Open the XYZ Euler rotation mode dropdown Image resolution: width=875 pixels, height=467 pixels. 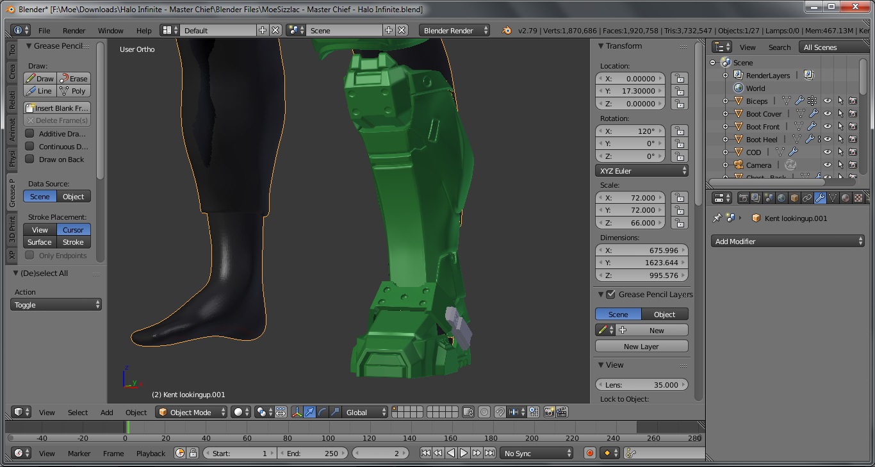(x=642, y=170)
